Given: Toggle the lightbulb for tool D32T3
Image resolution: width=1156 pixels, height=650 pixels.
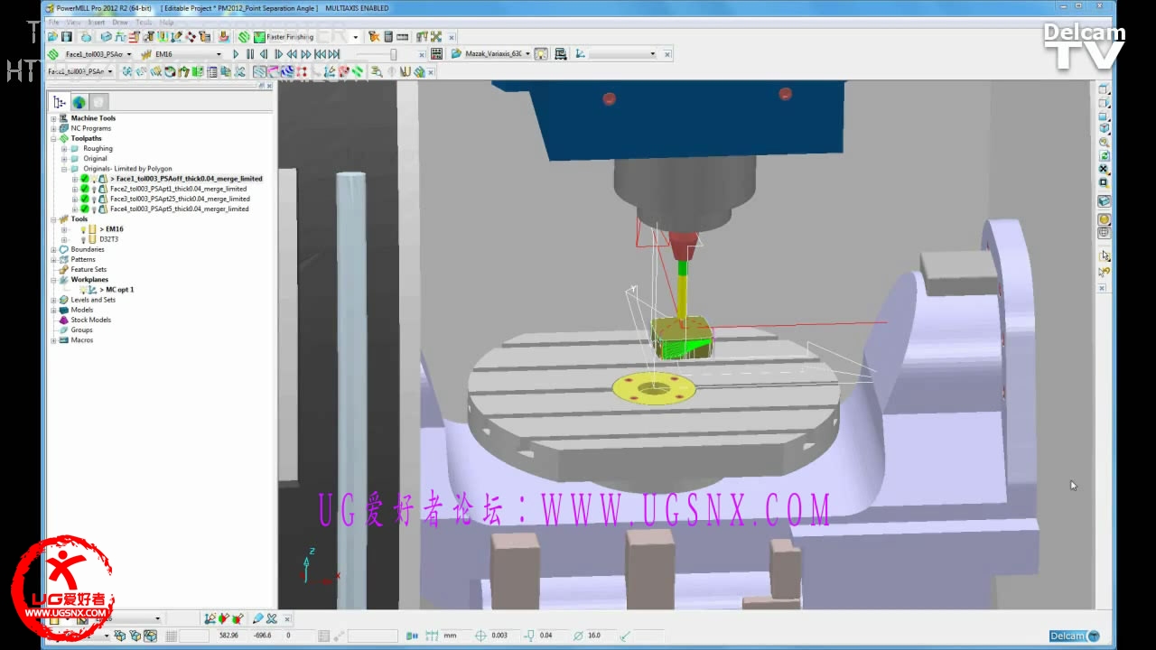Looking at the screenshot, I should pos(83,239).
